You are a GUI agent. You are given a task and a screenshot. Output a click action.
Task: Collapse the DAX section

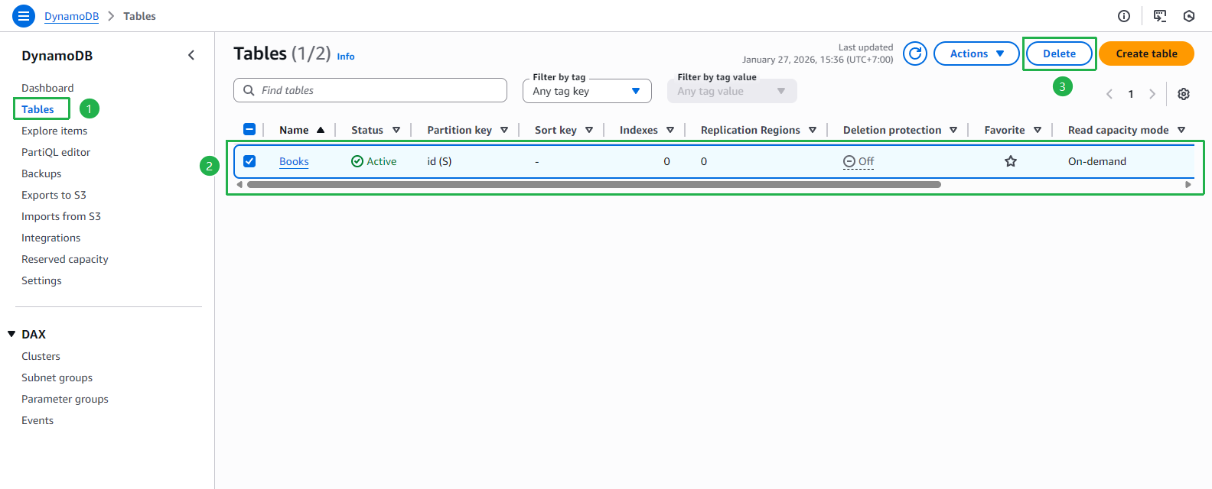pyautogui.click(x=11, y=334)
